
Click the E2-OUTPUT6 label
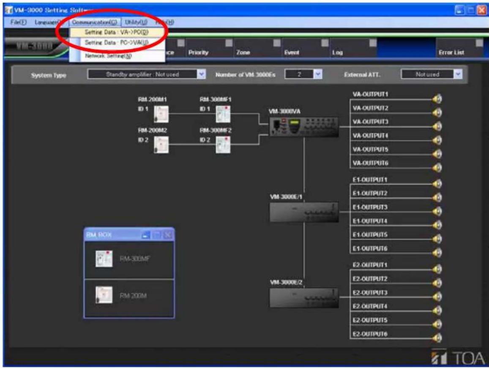[370, 334]
